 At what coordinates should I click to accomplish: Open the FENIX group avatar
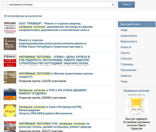tap(10, 61)
